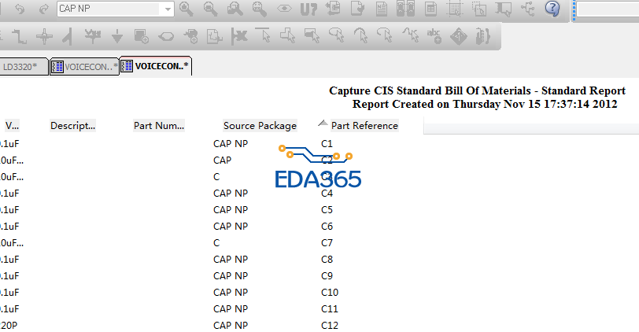Click the V... column header

(12, 125)
